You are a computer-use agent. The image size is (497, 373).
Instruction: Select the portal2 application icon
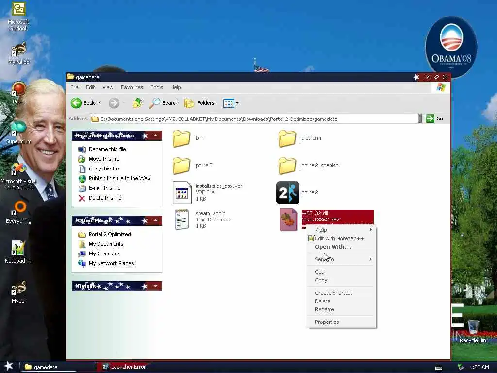(x=287, y=192)
